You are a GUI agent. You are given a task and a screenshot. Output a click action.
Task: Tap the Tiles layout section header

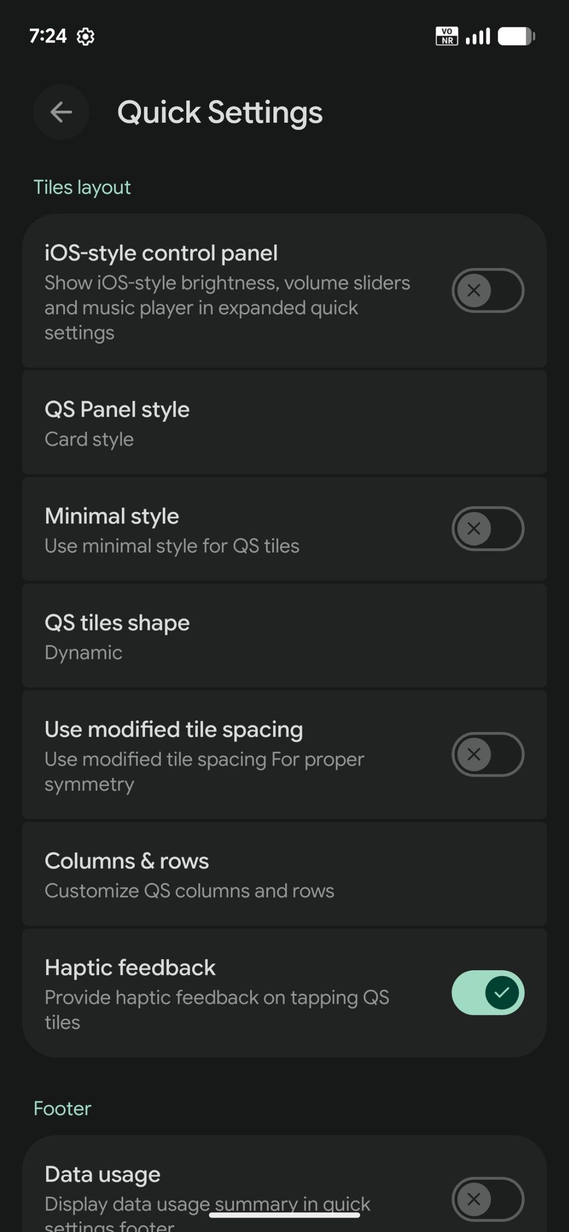(82, 187)
